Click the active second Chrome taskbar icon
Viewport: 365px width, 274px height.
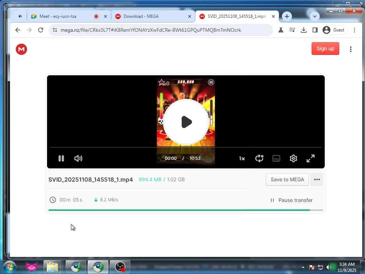pos(98,267)
